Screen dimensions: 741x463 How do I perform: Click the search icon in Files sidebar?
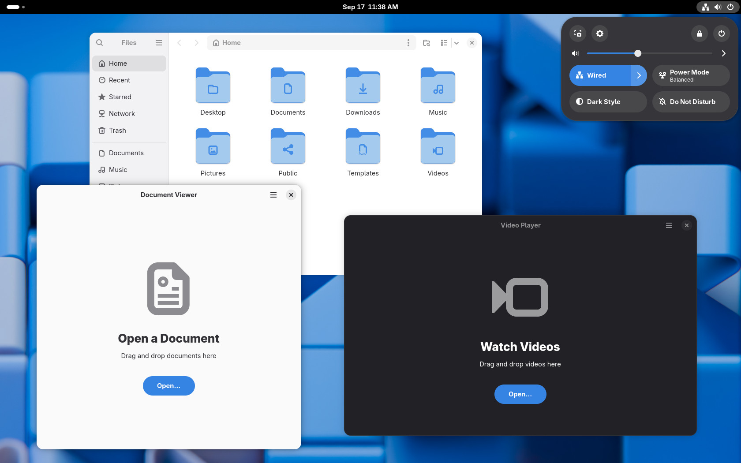pos(100,43)
